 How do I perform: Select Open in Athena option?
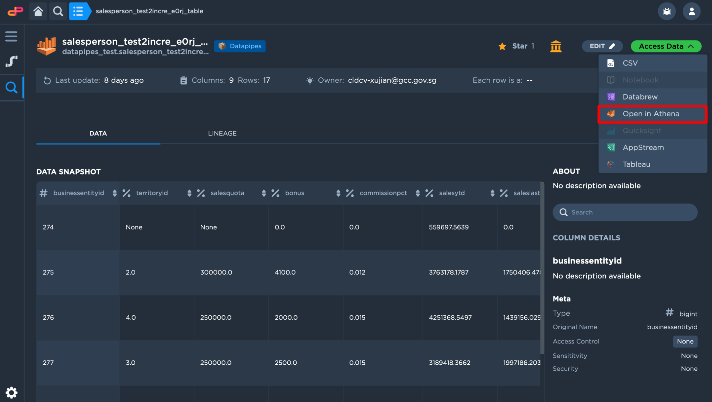(x=653, y=114)
